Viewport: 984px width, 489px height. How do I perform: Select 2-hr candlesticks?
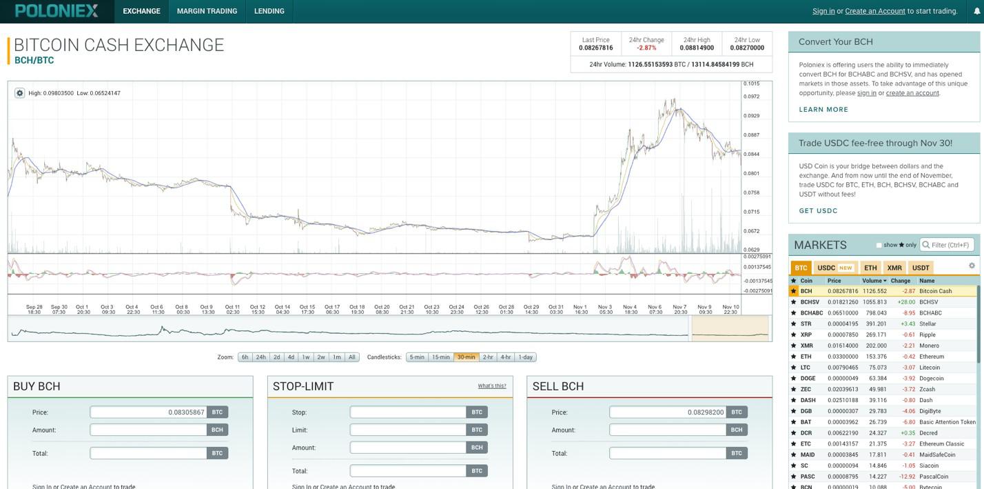488,357
